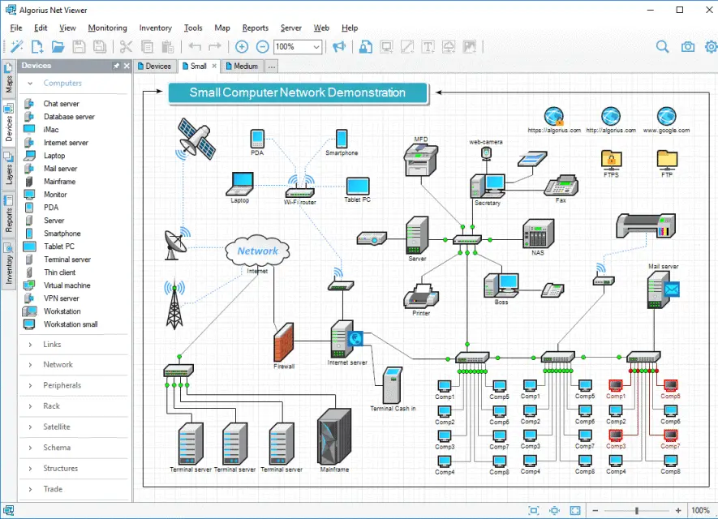Click the fit-to-window icon in status bar
Screen dimensions: 718x519
tap(534, 510)
